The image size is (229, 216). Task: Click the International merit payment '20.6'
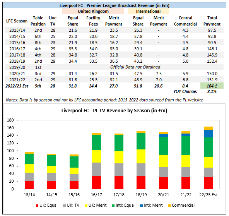[x=159, y=86]
